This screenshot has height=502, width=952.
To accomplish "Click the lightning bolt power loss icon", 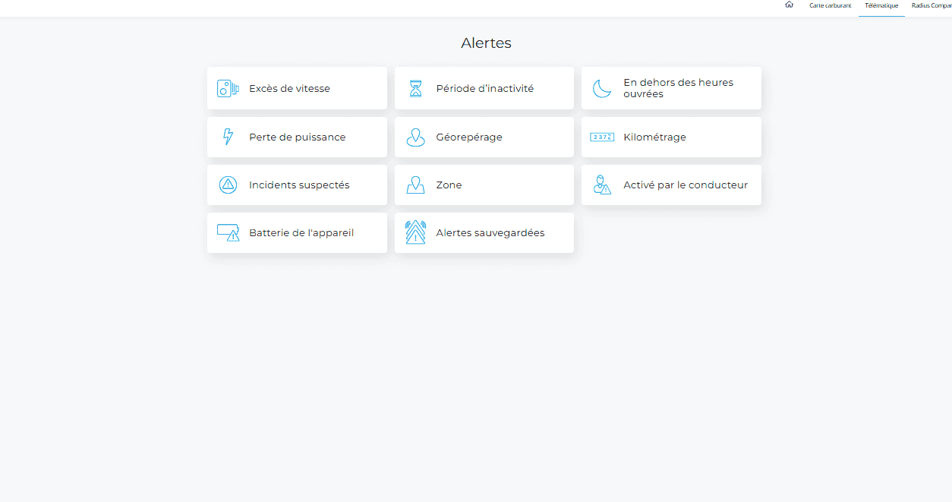I will (228, 137).
